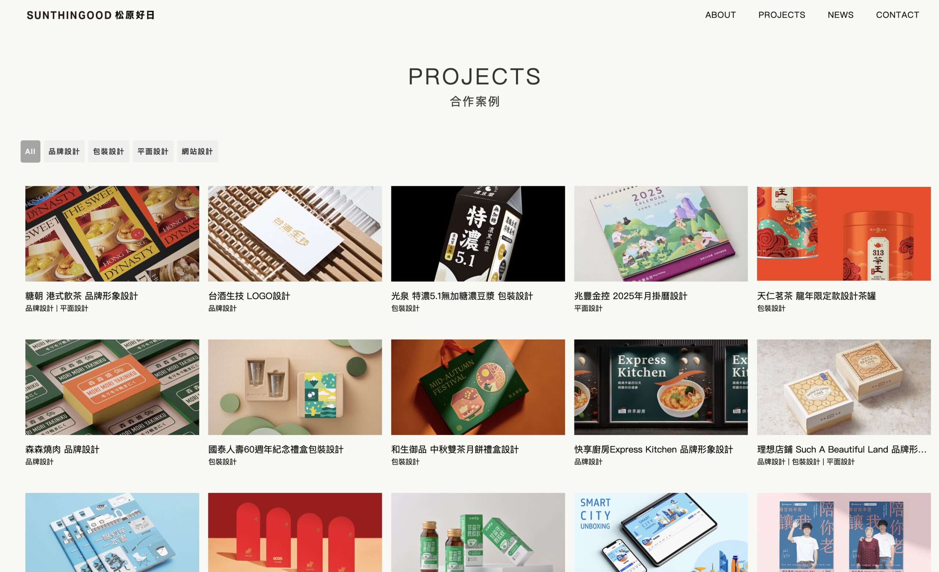
Task: Click the 天仁茗茶 龍年限定款設計茶罐 title
Action: [x=816, y=296]
